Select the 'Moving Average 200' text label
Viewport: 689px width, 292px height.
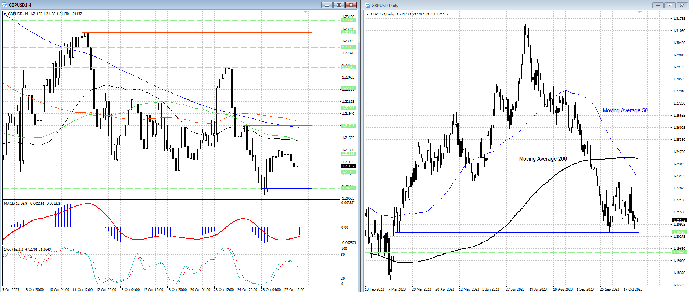point(543,159)
